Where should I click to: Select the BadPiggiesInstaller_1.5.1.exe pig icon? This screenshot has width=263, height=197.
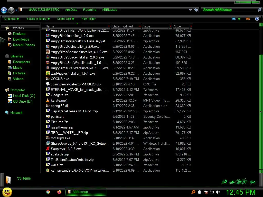point(48,73)
